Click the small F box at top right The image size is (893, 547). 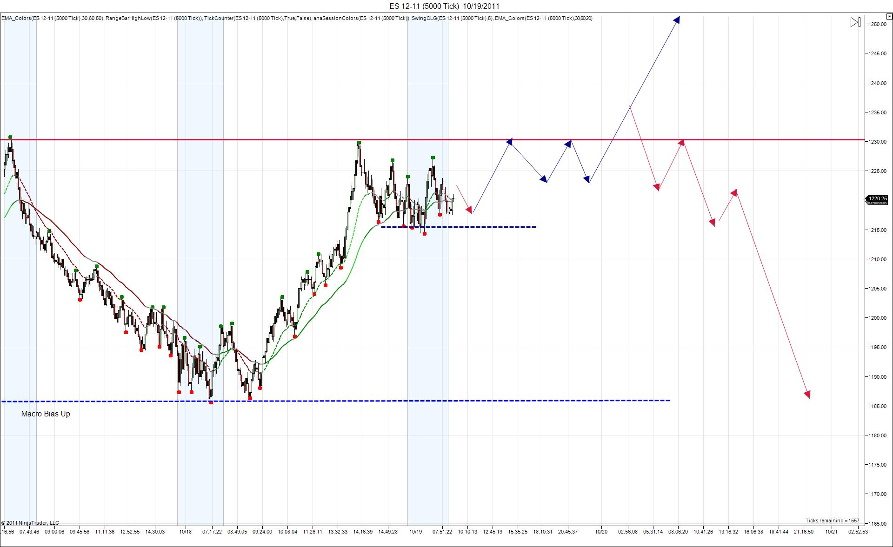pos(890,16)
